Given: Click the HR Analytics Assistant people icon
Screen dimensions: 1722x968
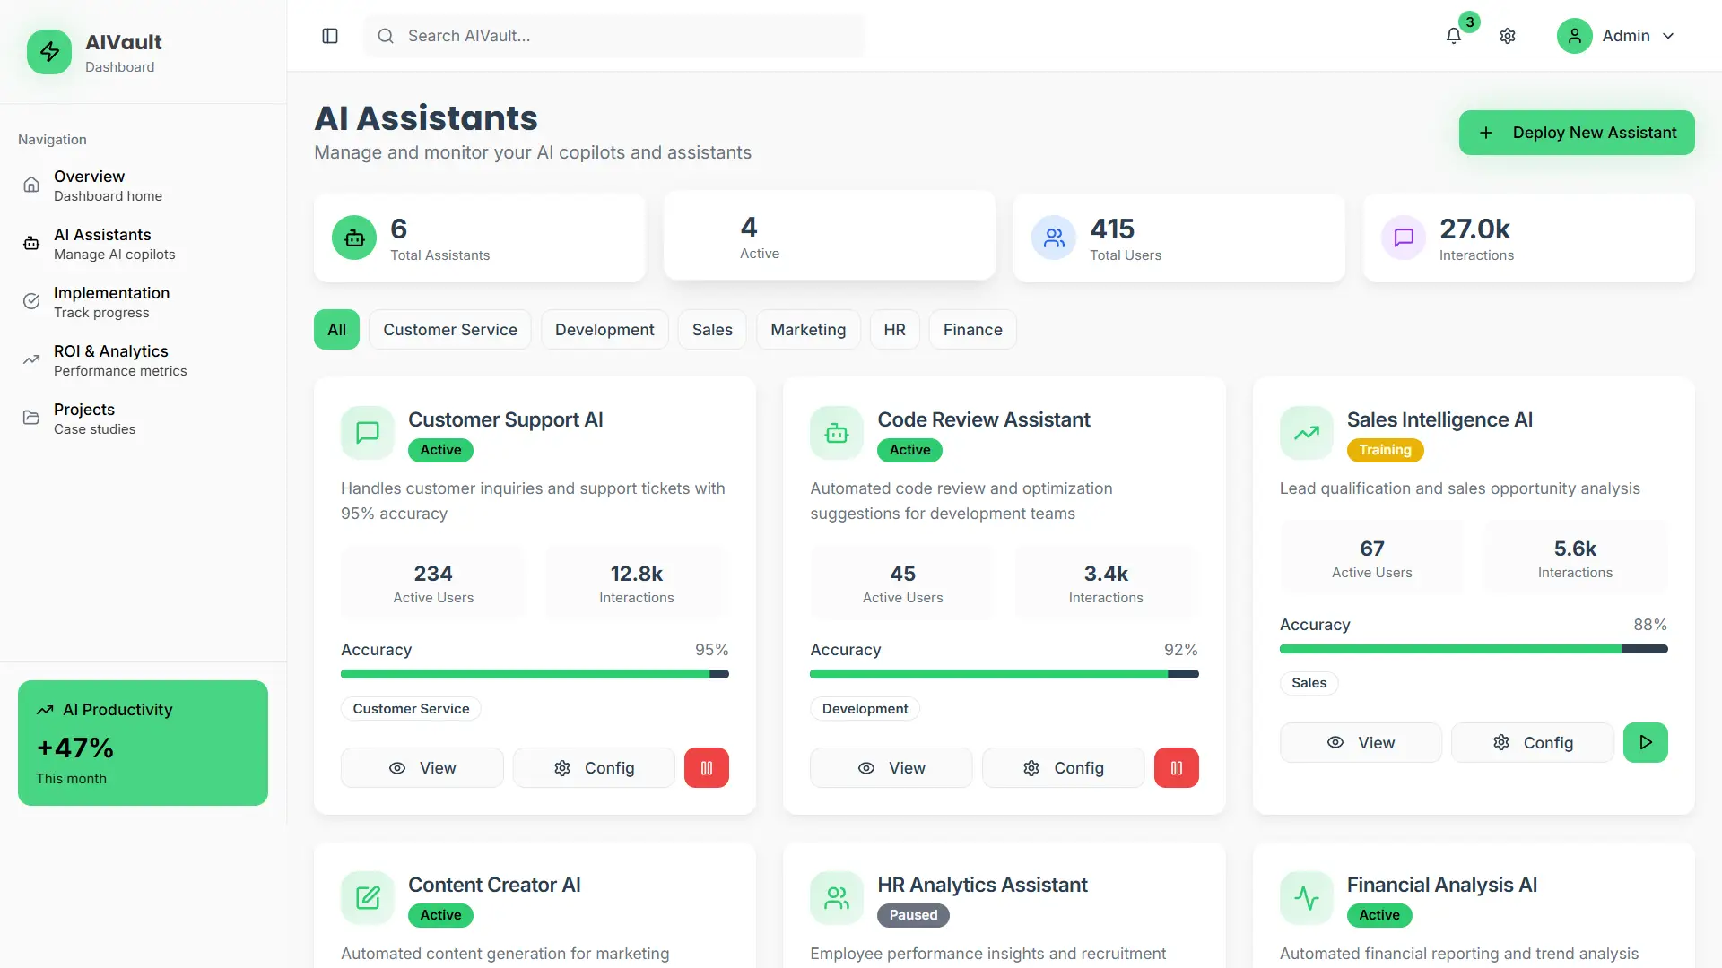Looking at the screenshot, I should click(x=837, y=897).
